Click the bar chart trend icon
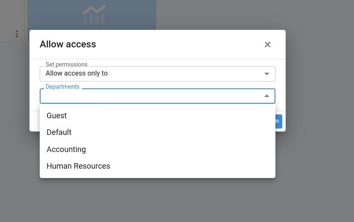 pyautogui.click(x=94, y=15)
